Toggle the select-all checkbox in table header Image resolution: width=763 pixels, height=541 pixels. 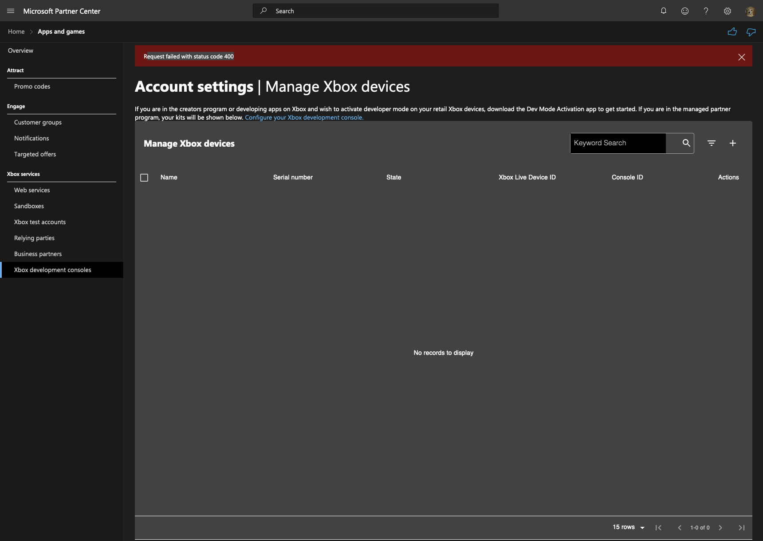(144, 178)
